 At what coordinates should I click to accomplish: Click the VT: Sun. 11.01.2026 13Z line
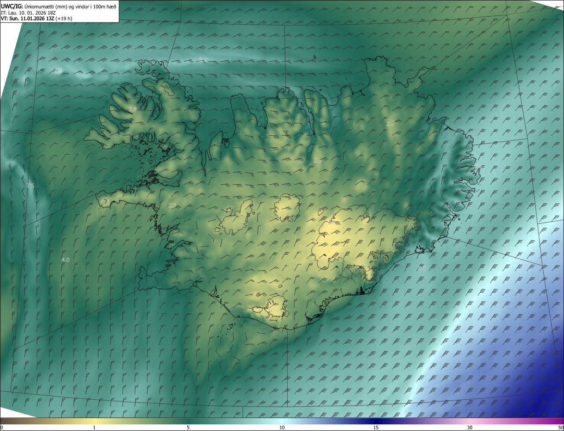(37, 19)
